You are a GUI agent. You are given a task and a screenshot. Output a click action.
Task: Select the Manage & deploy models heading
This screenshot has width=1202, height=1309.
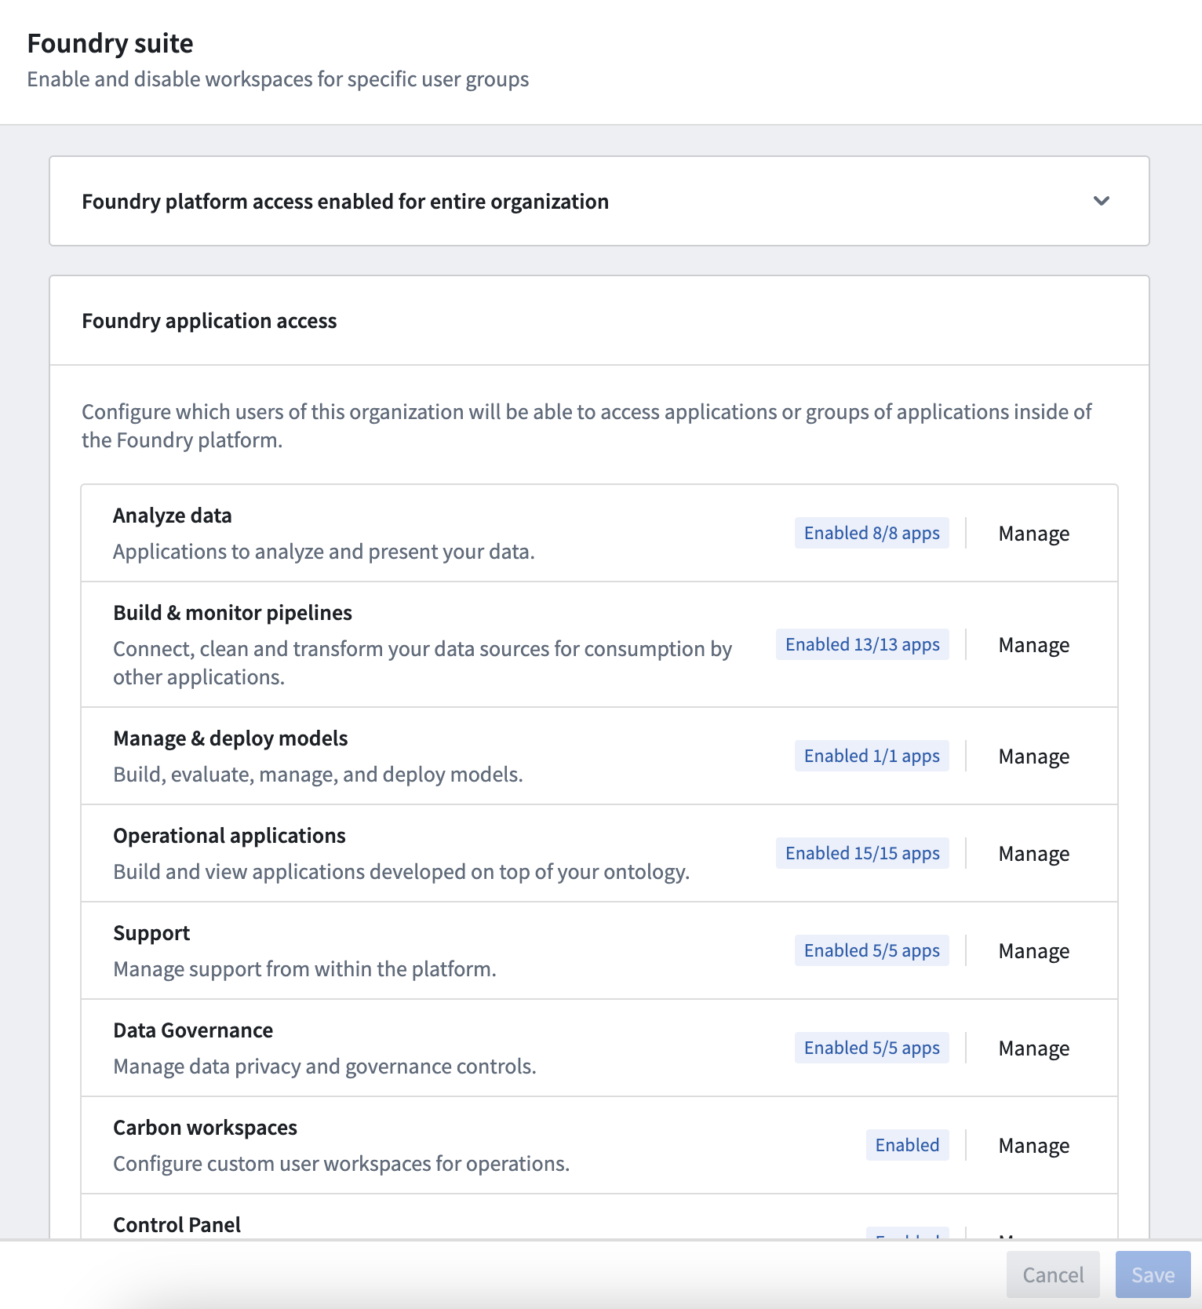(x=231, y=738)
